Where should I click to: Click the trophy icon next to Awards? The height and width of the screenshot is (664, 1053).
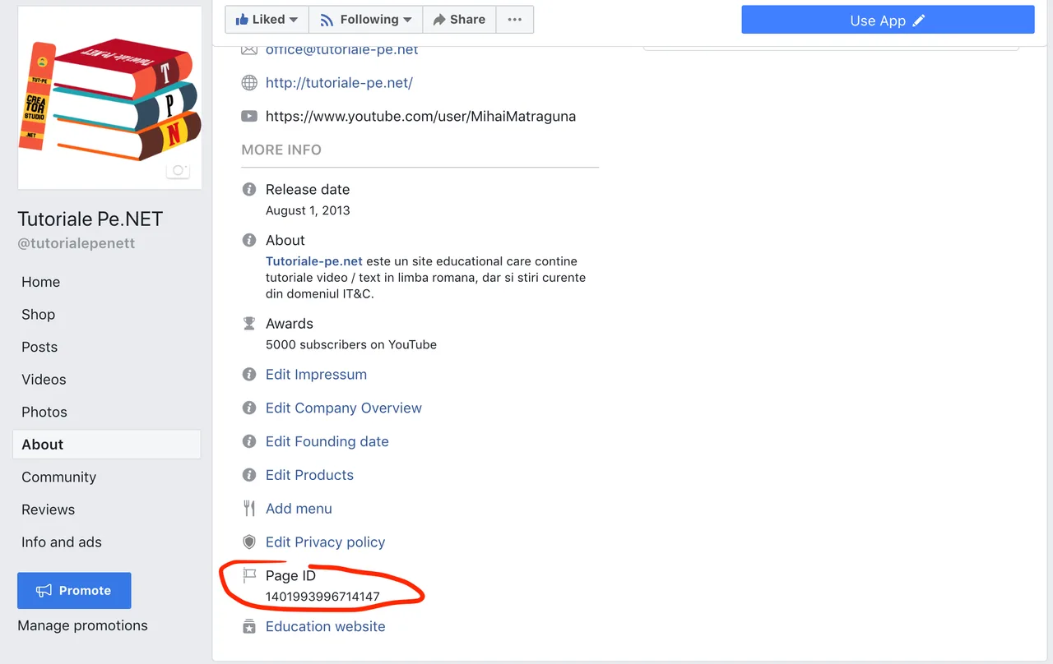(249, 324)
